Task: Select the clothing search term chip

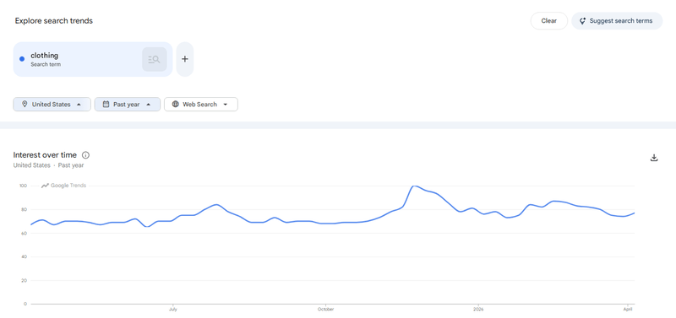Action: pyautogui.click(x=93, y=59)
